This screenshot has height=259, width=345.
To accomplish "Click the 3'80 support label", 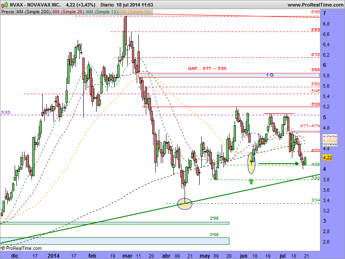I will point(316,178).
